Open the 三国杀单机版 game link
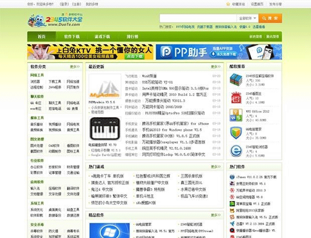311x238 pixels. pos(192,176)
